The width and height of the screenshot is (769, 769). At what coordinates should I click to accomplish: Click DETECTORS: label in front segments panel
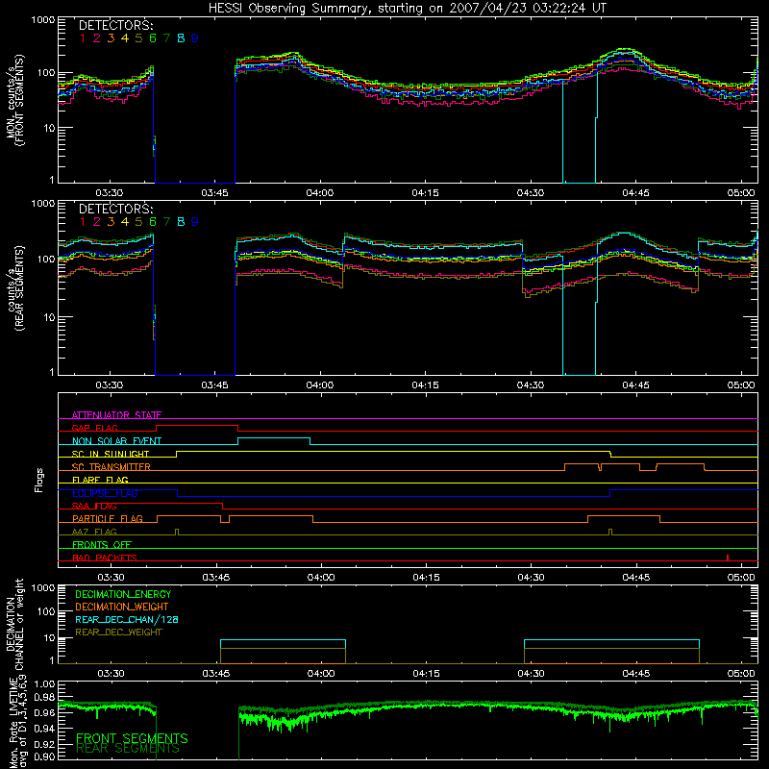click(115, 25)
